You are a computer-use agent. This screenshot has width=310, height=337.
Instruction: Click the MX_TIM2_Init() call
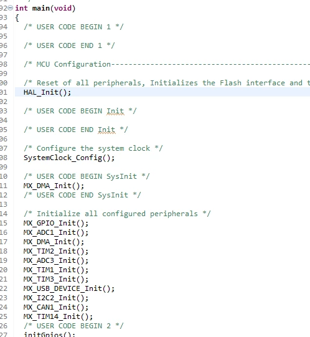56,251
